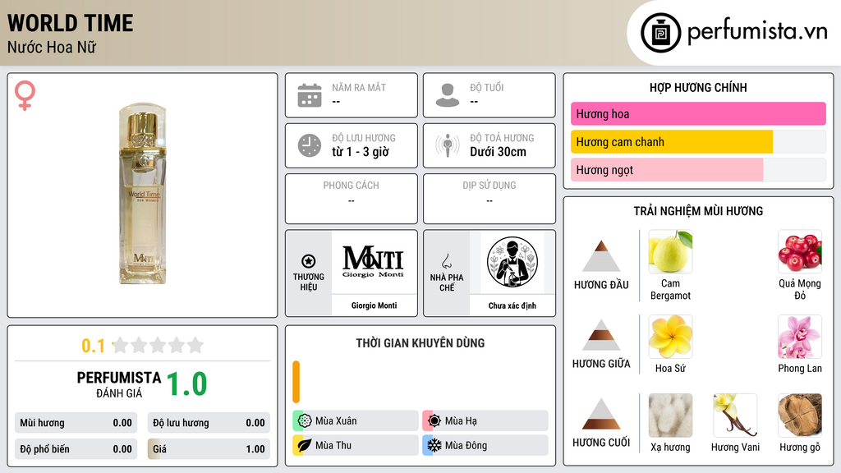Open the Xạ hương note image

pyautogui.click(x=670, y=415)
